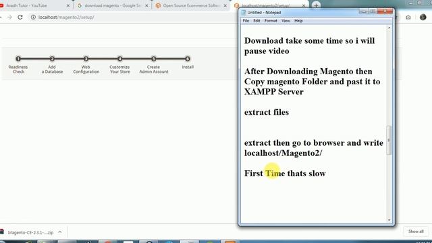Open the Notepad Format menu
The width and height of the screenshot is (432, 243).
(271, 21)
